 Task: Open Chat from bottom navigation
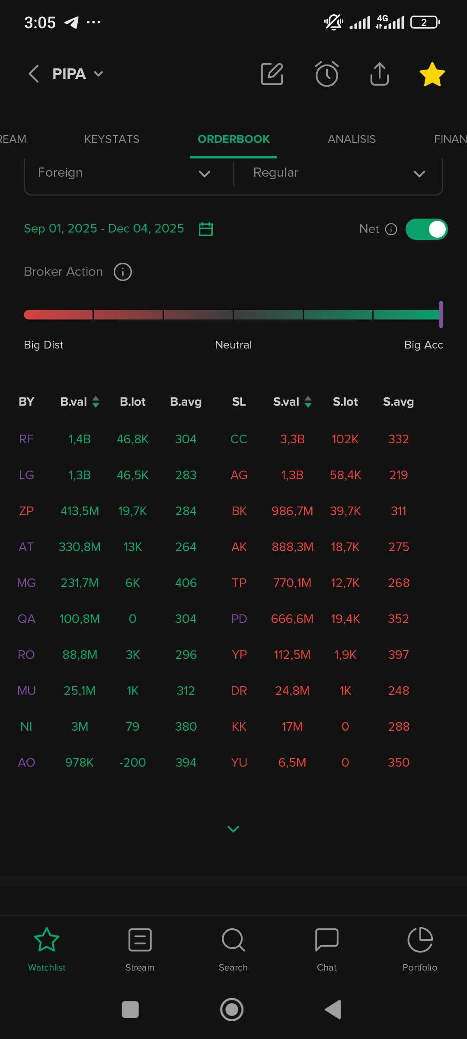tap(326, 949)
